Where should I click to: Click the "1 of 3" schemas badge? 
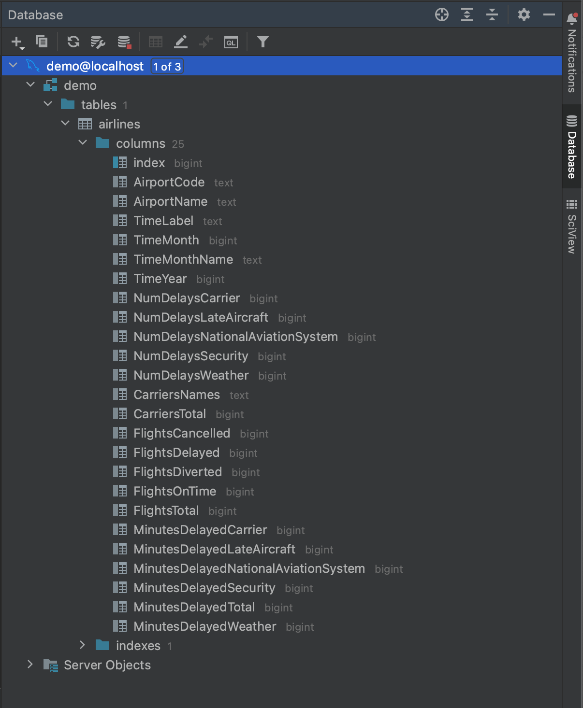167,67
